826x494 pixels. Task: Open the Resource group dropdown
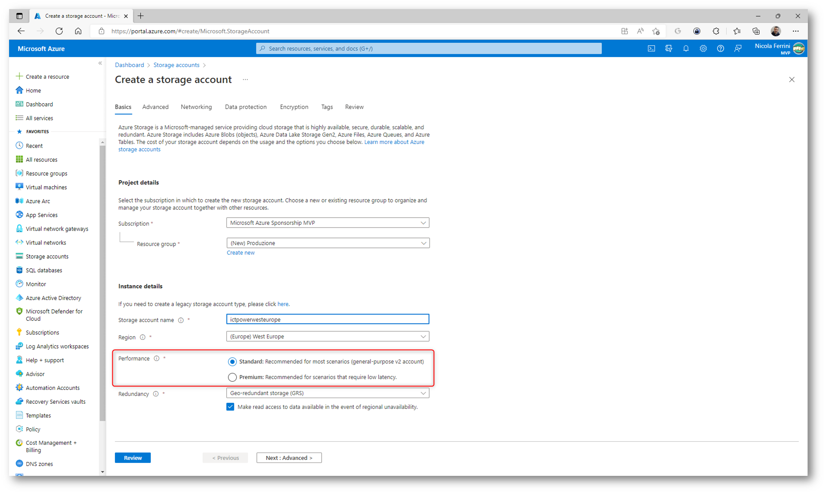[327, 243]
